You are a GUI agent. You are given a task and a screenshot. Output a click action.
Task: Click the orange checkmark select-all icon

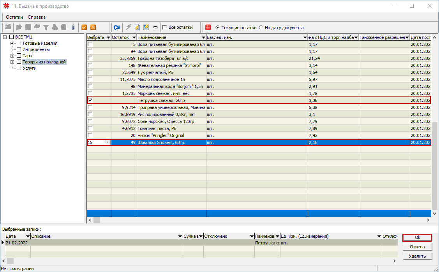84,27
